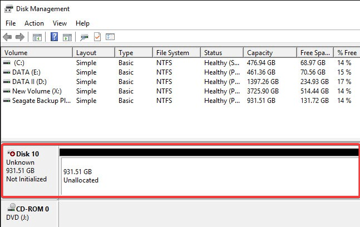Screen dimensions: 360x227
Task: Click the drive icon next to DATA (E:)
Action: [x=7, y=72]
